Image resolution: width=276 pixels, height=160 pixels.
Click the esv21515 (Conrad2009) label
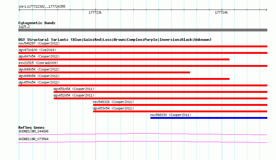pos(38,63)
